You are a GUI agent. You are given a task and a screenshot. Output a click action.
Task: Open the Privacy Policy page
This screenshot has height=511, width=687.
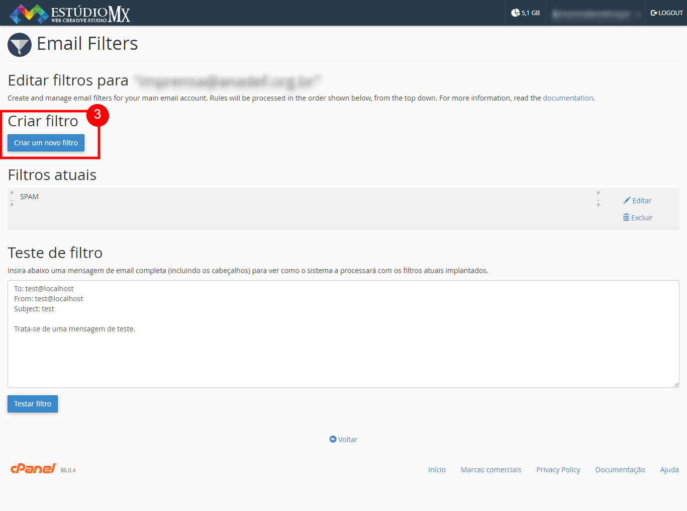click(558, 469)
